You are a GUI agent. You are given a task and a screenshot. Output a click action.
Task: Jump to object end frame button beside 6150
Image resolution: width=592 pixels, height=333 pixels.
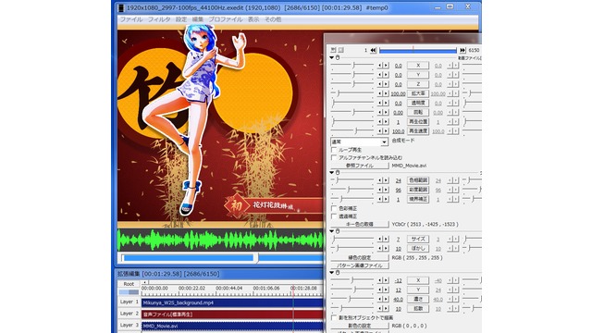[x=462, y=50]
